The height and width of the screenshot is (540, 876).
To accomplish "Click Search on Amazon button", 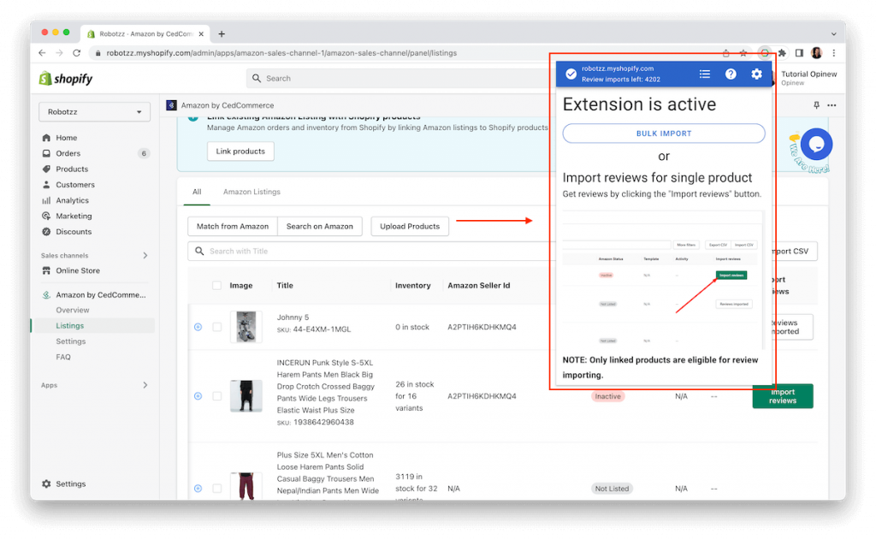I will click(320, 227).
